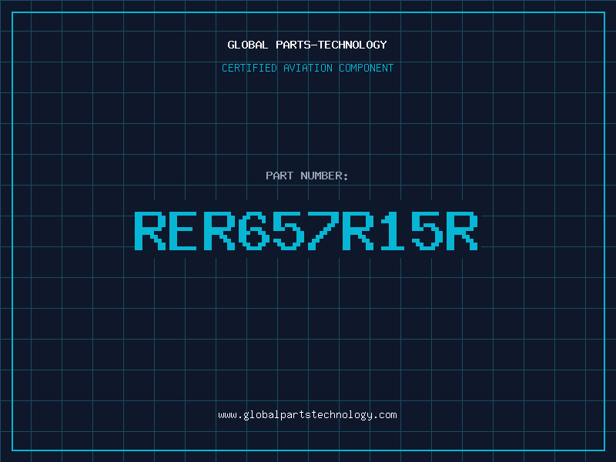Select the part number RER657R15R
Viewport: 616px width, 462px height.
[306, 230]
